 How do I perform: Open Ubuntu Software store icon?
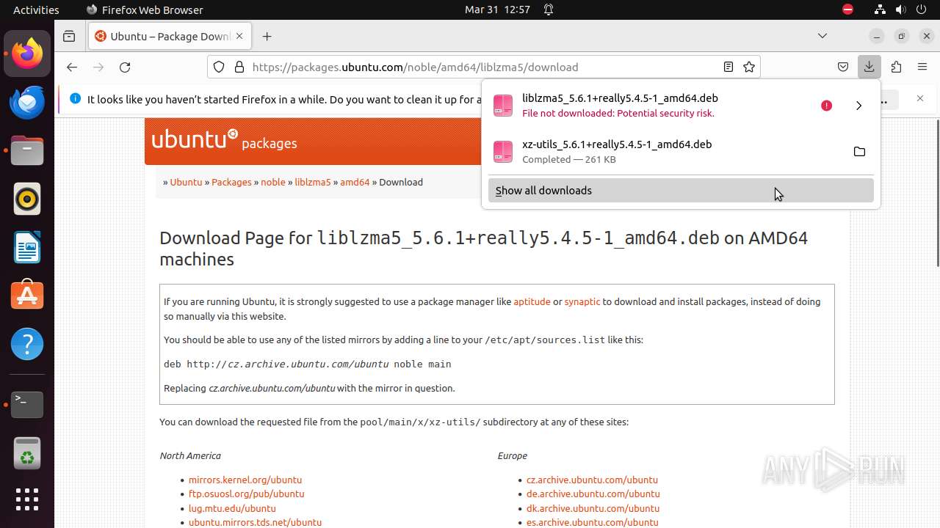(27, 296)
